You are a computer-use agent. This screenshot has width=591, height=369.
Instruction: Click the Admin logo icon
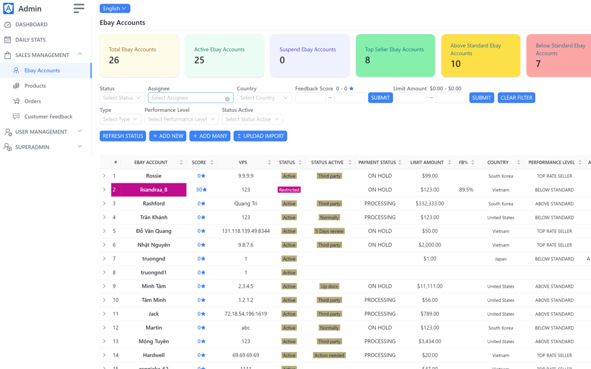point(8,8)
